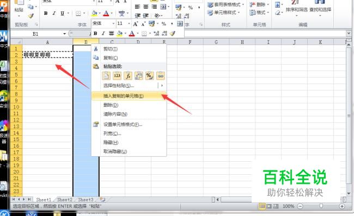This screenshot has height=216, width=354.
Task: Switch to the Sheet3 tab
Action: (86, 200)
